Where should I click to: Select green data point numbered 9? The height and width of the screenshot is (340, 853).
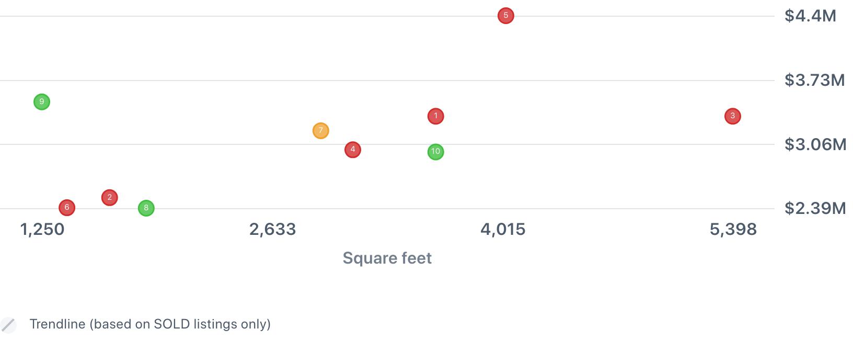coord(42,101)
